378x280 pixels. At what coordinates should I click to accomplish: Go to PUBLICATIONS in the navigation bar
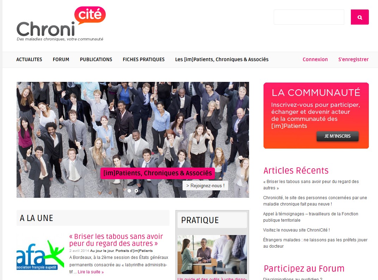pos(96,59)
